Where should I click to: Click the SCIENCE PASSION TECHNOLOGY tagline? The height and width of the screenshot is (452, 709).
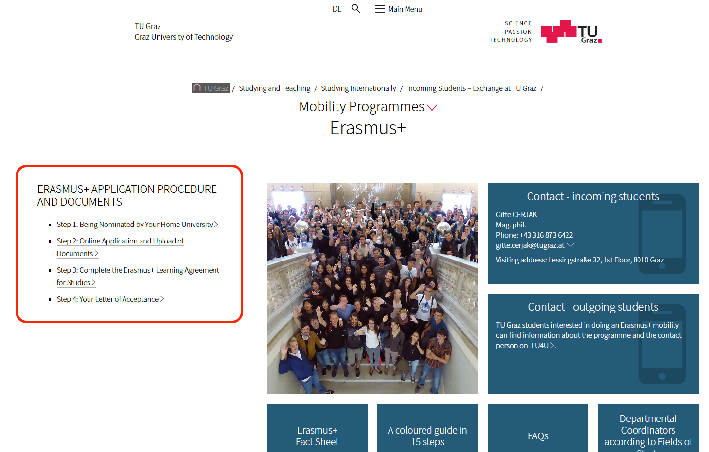point(511,32)
